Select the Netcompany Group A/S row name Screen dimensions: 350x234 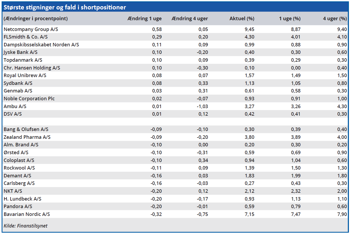pos(30,29)
